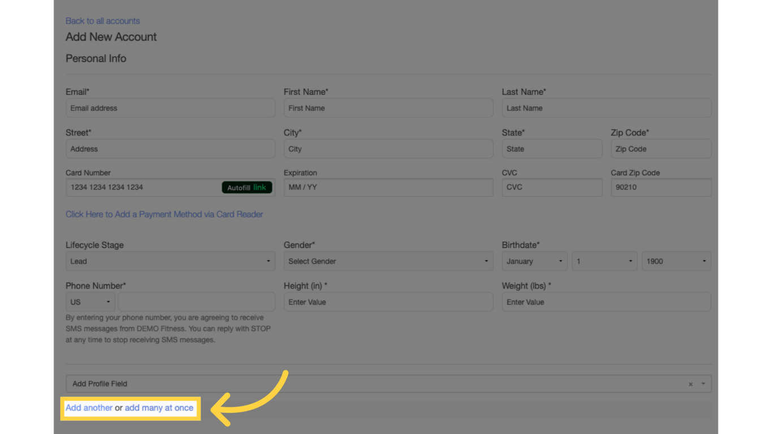Open the US phone country selector
This screenshot has width=772, height=434.
coord(90,301)
